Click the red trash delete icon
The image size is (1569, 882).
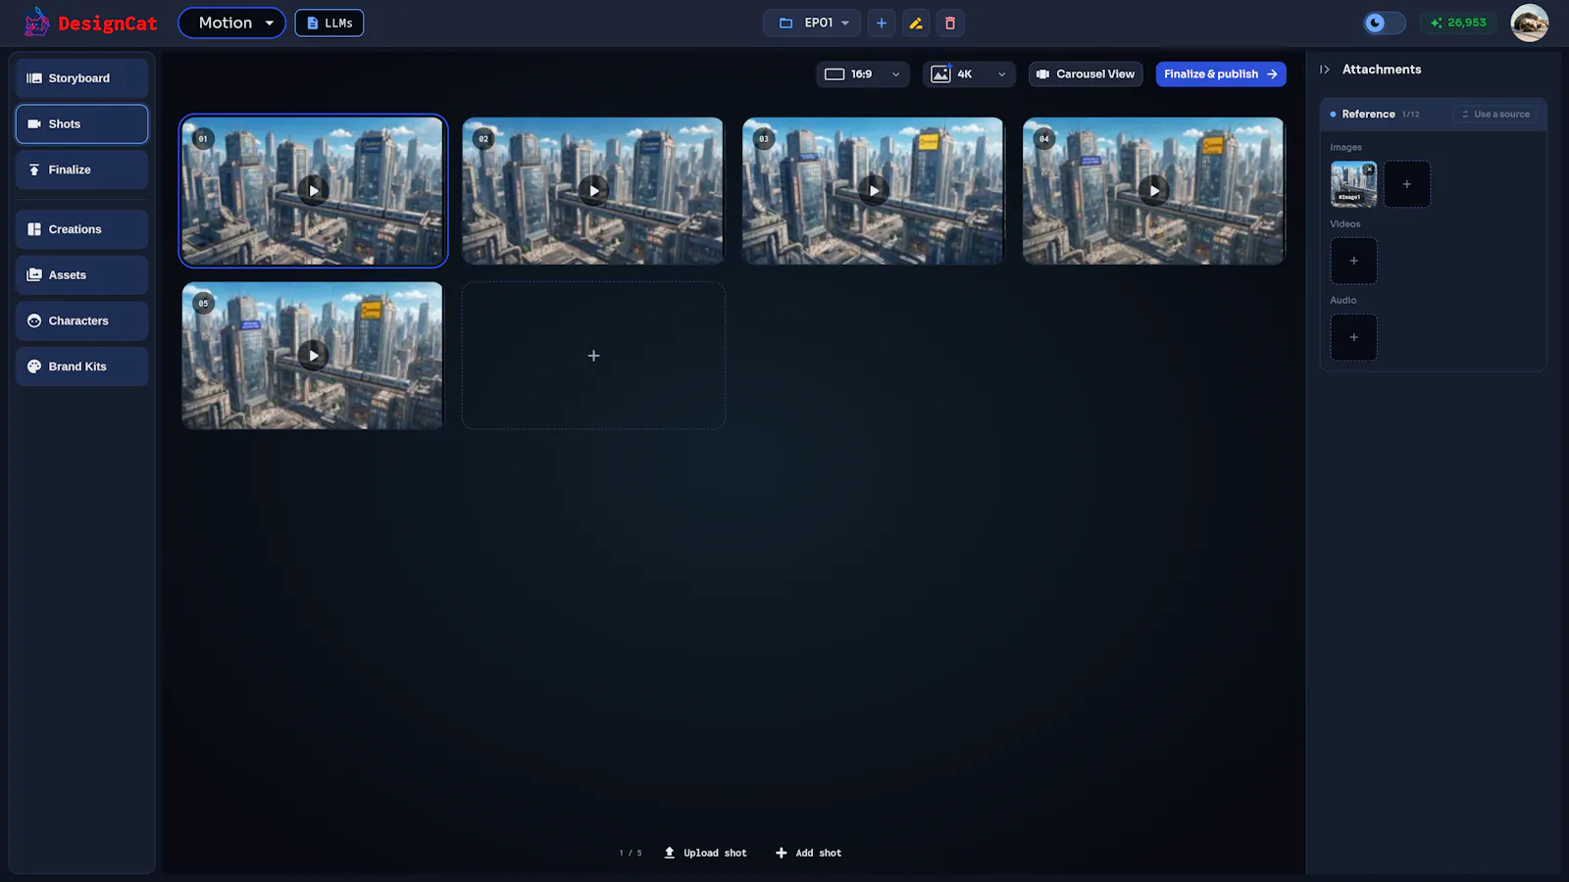[950, 23]
